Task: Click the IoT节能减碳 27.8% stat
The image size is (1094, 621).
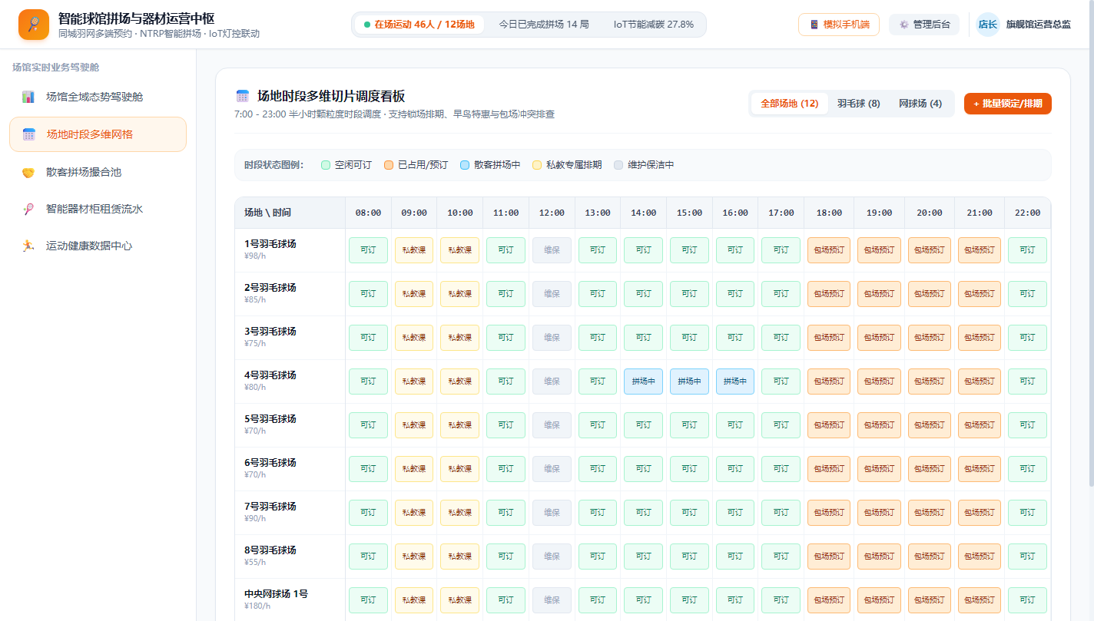Action: click(x=654, y=25)
